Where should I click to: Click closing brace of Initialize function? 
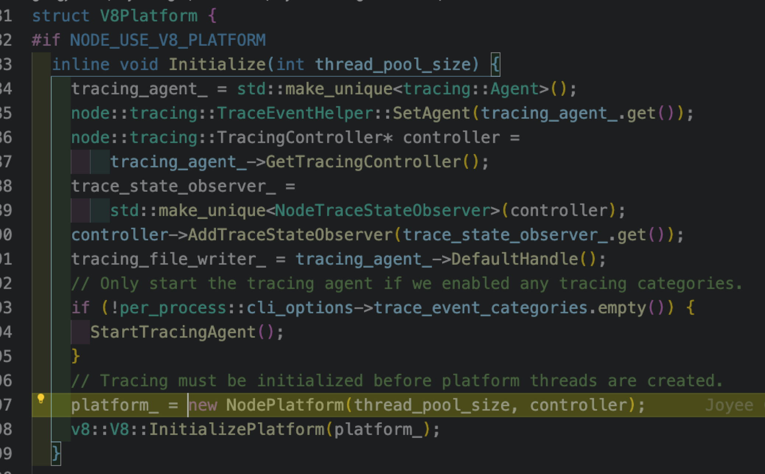coord(56,454)
